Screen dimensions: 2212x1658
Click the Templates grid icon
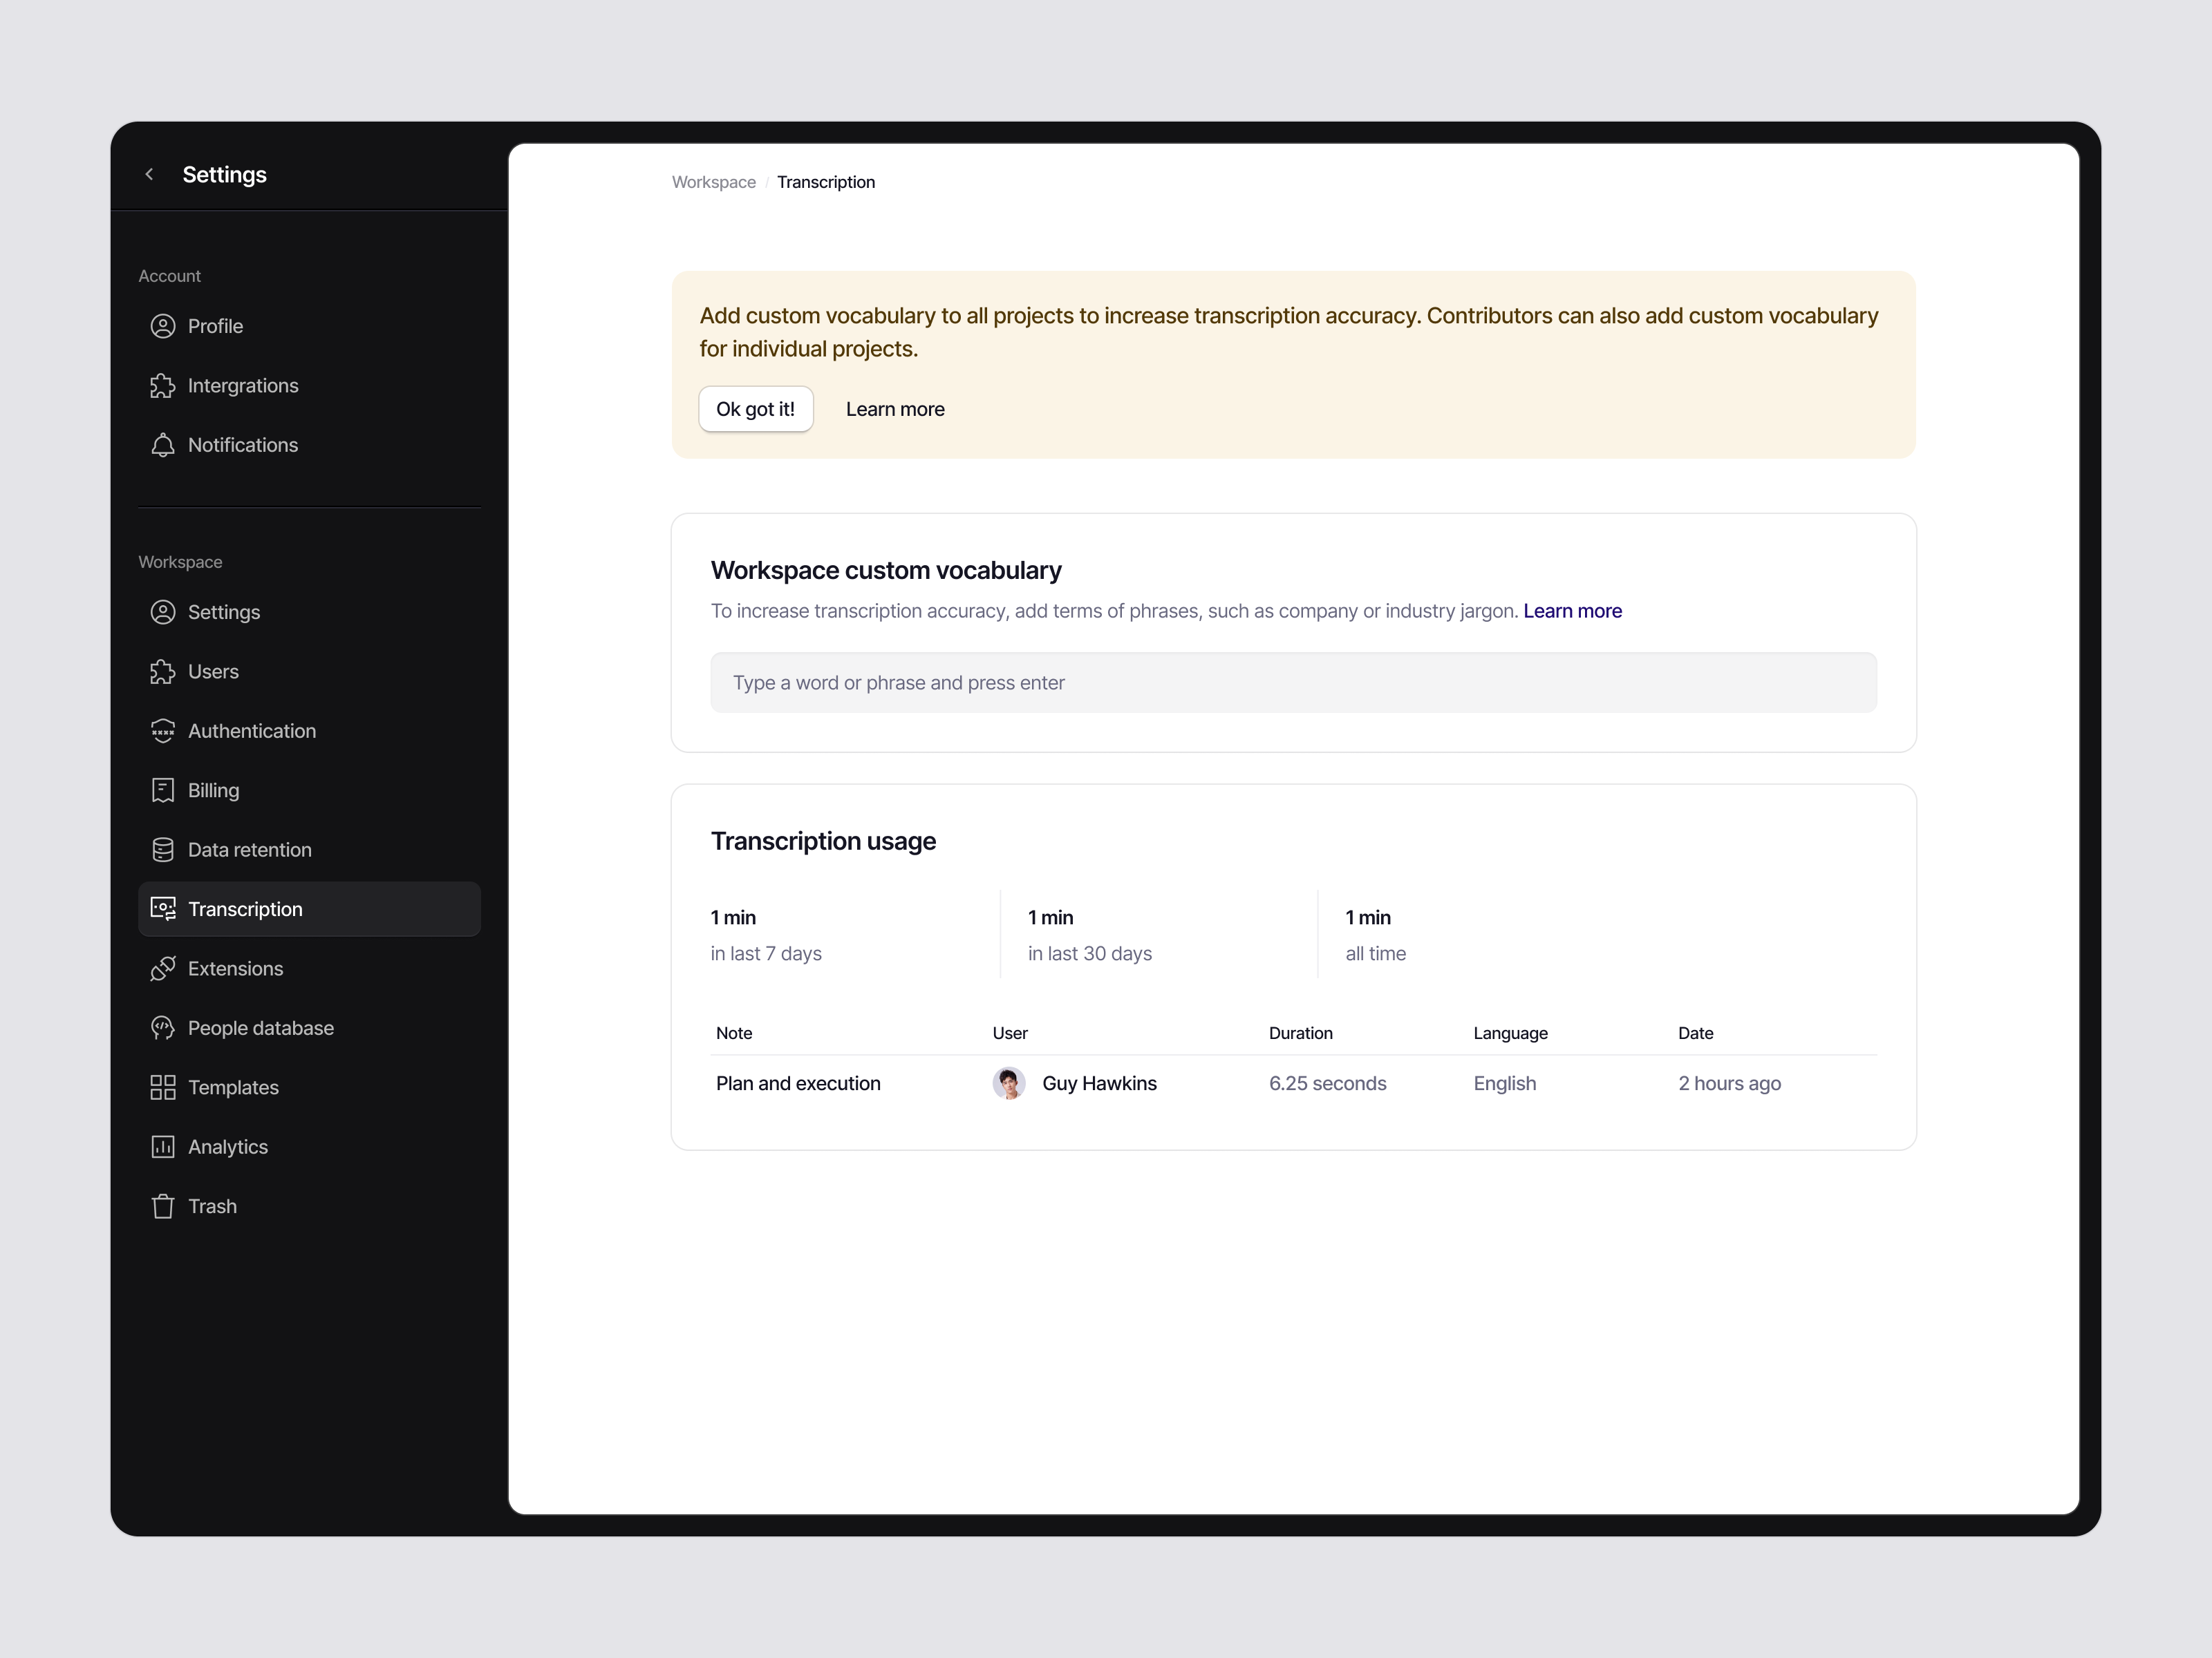163,1087
